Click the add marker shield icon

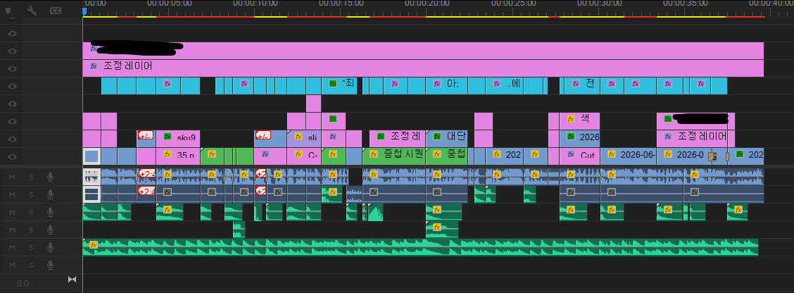pyautogui.click(x=8, y=10)
